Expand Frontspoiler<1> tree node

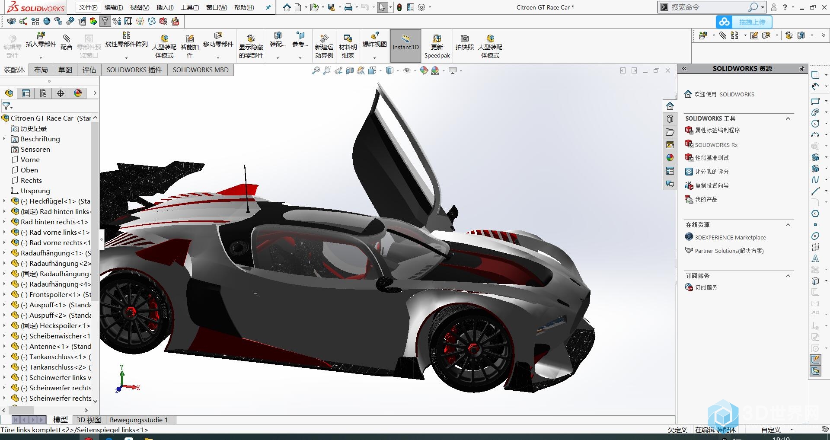(4, 294)
